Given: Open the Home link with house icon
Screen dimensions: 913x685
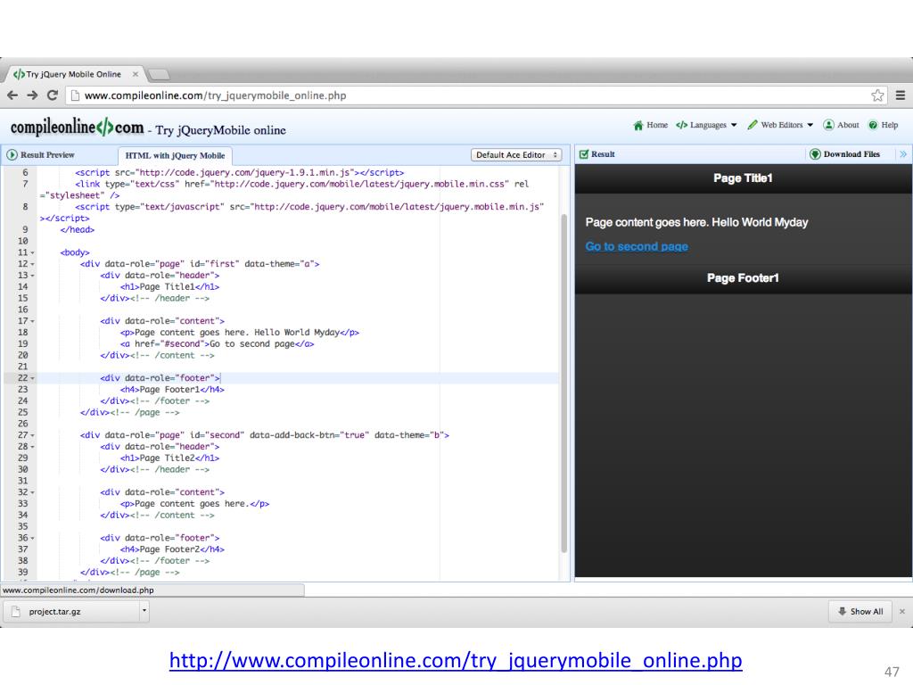Looking at the screenshot, I should coord(650,125).
